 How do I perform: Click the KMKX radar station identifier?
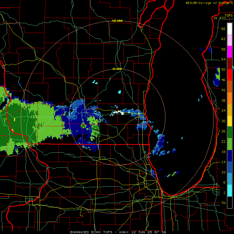125,232
